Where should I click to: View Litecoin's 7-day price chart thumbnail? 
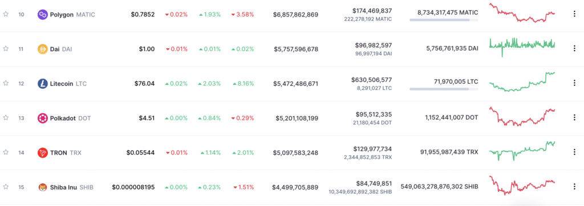(522, 82)
